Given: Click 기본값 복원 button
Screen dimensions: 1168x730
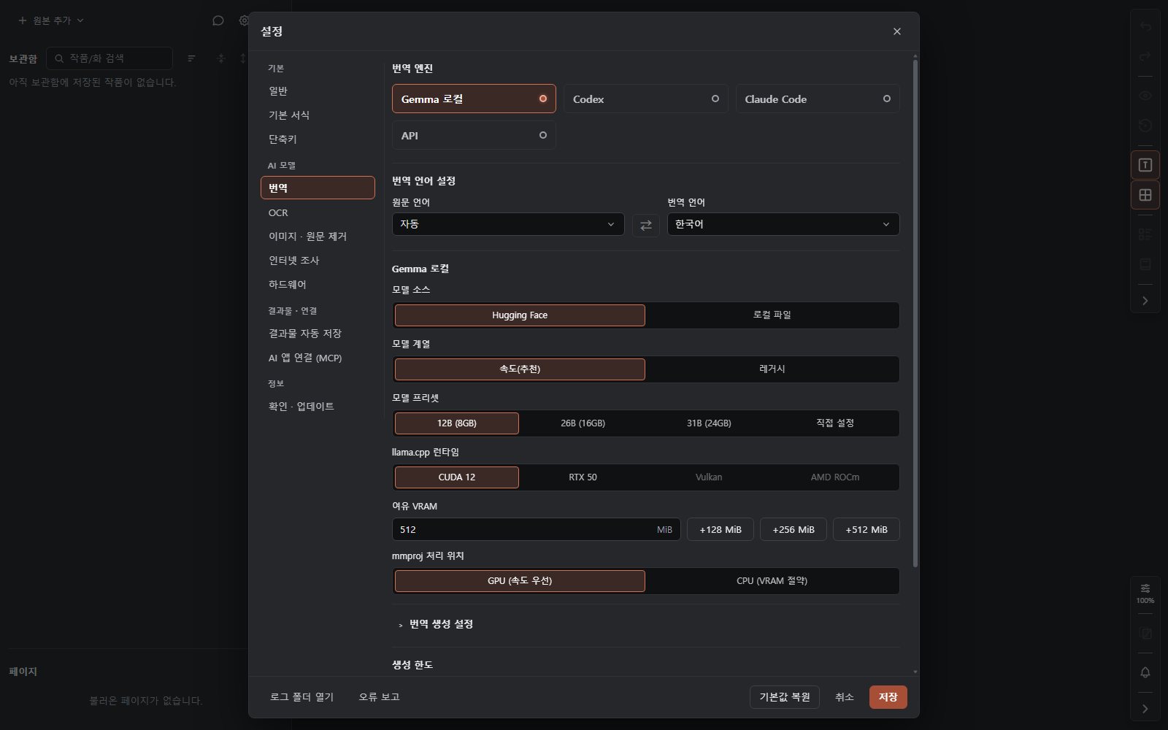Looking at the screenshot, I should coord(785,697).
